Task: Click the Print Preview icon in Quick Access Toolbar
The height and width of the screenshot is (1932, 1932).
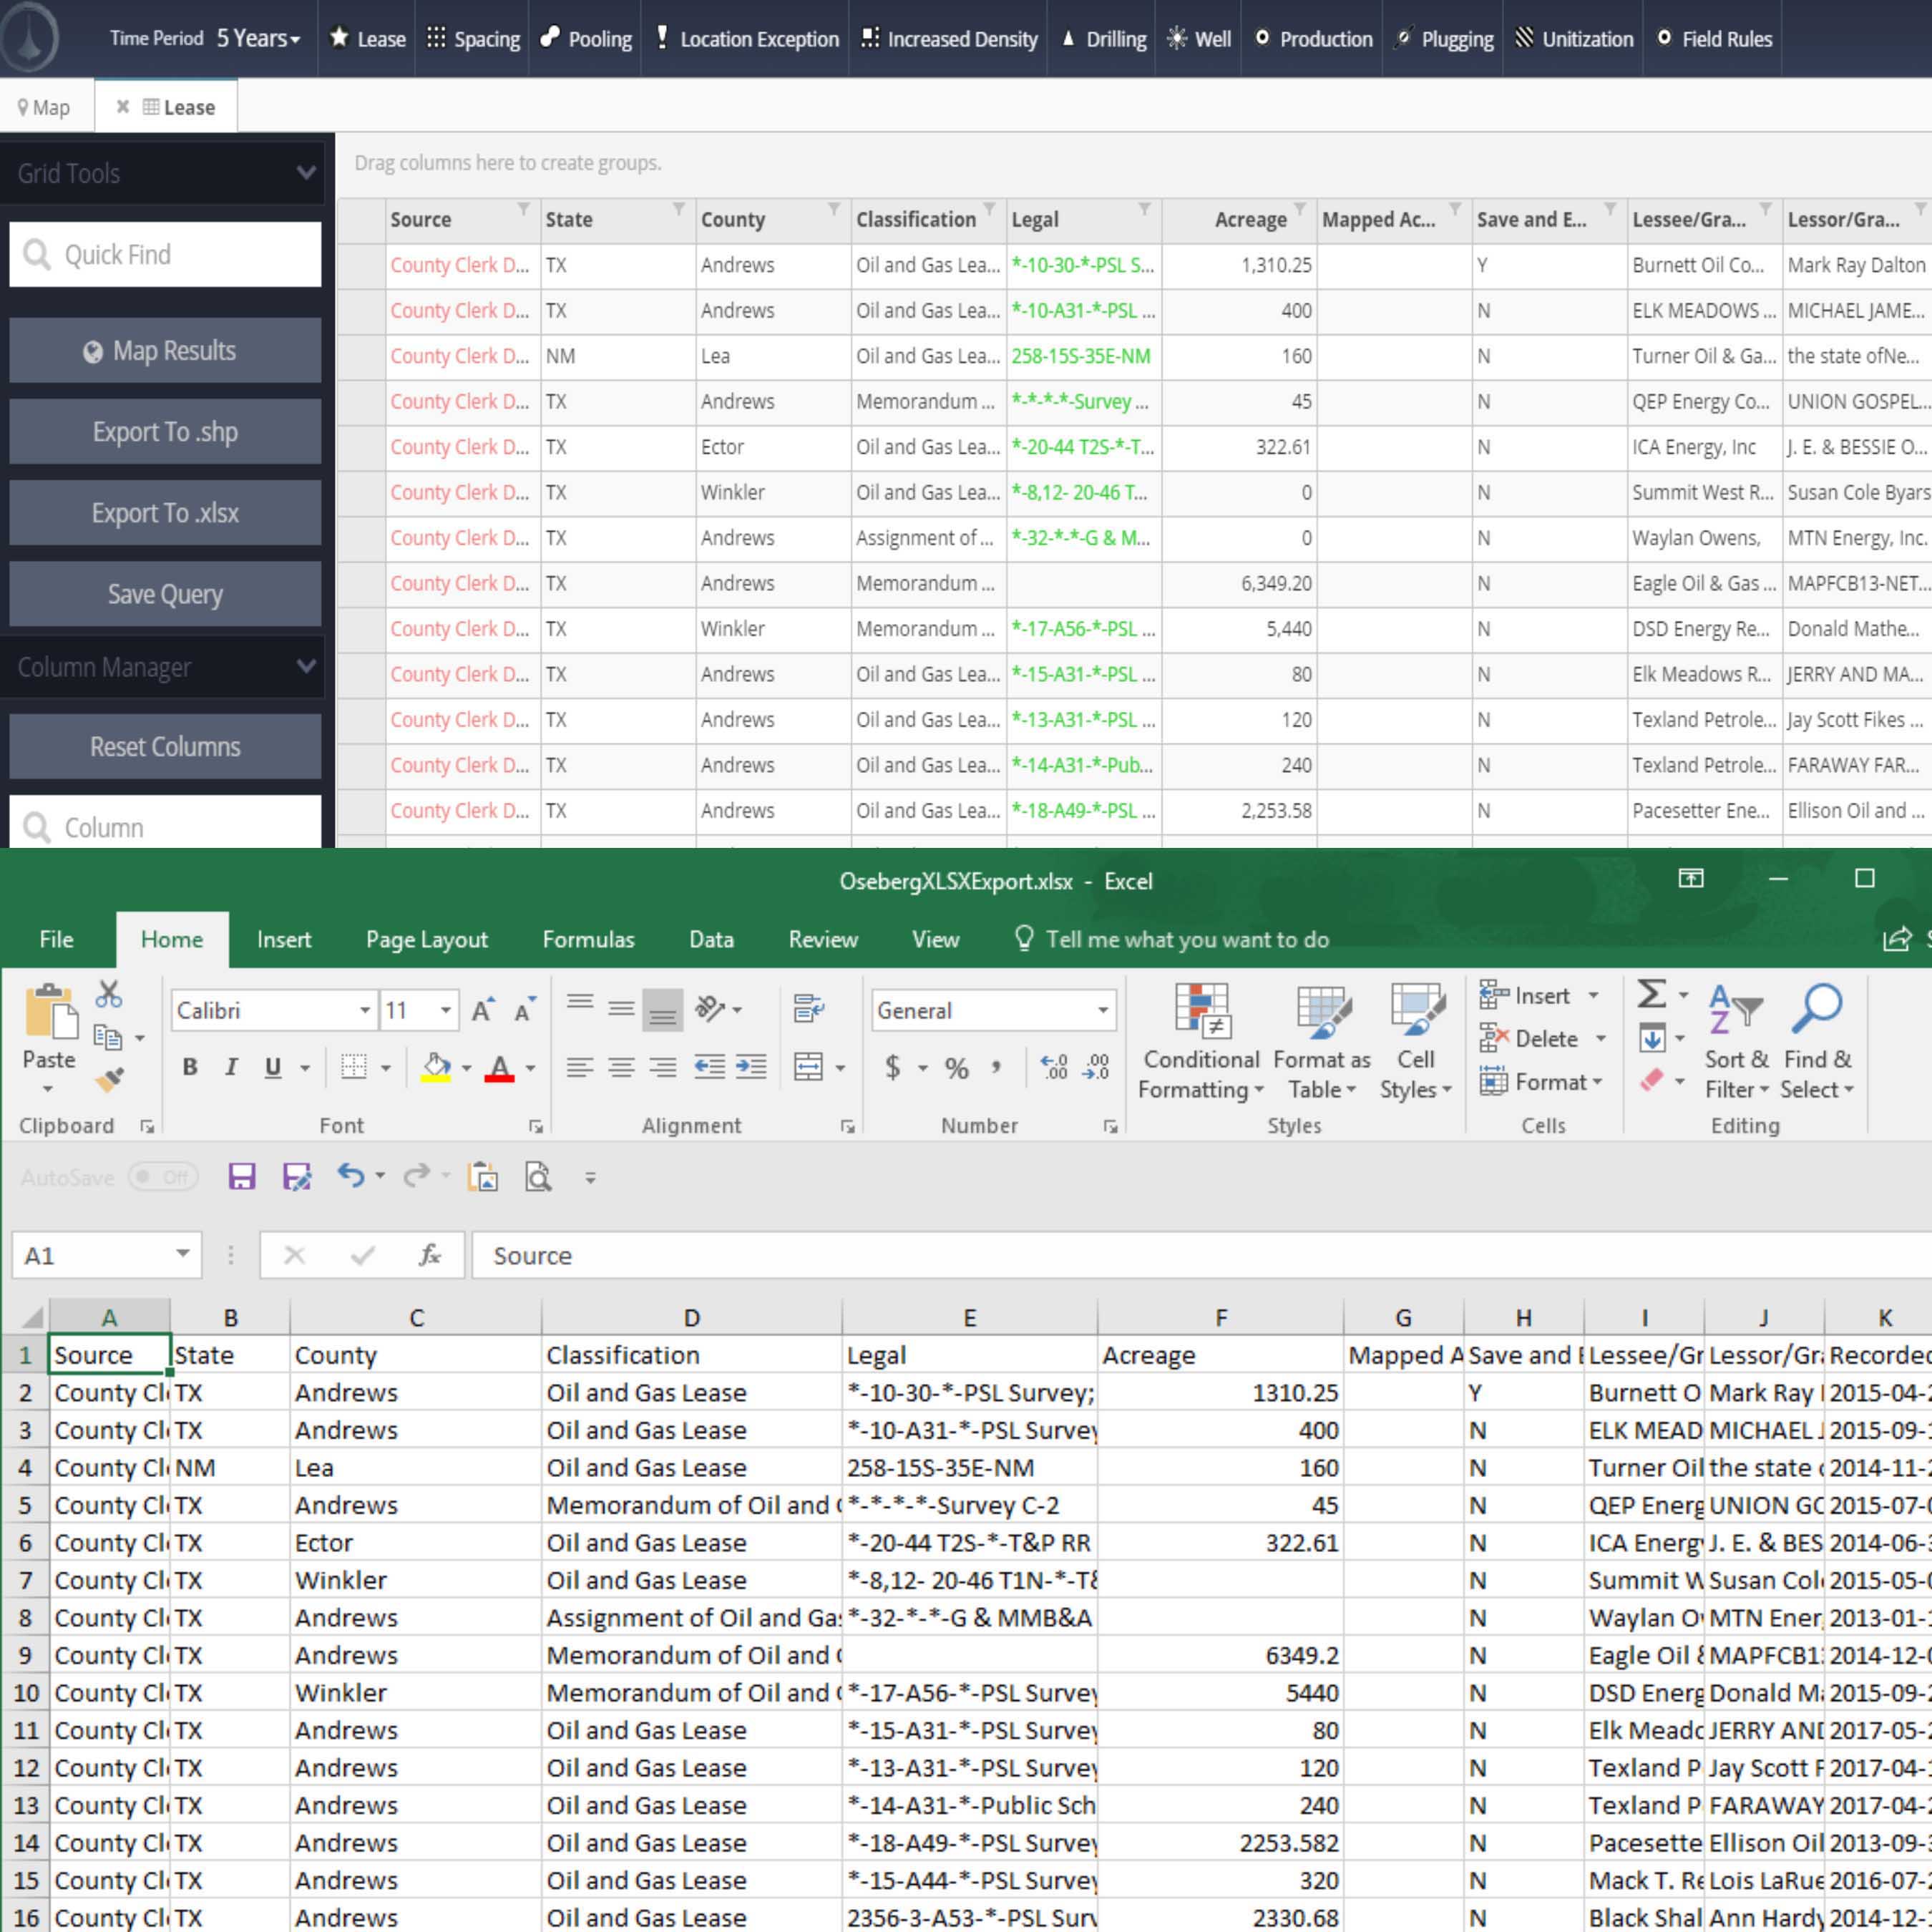Action: pyautogui.click(x=538, y=1177)
